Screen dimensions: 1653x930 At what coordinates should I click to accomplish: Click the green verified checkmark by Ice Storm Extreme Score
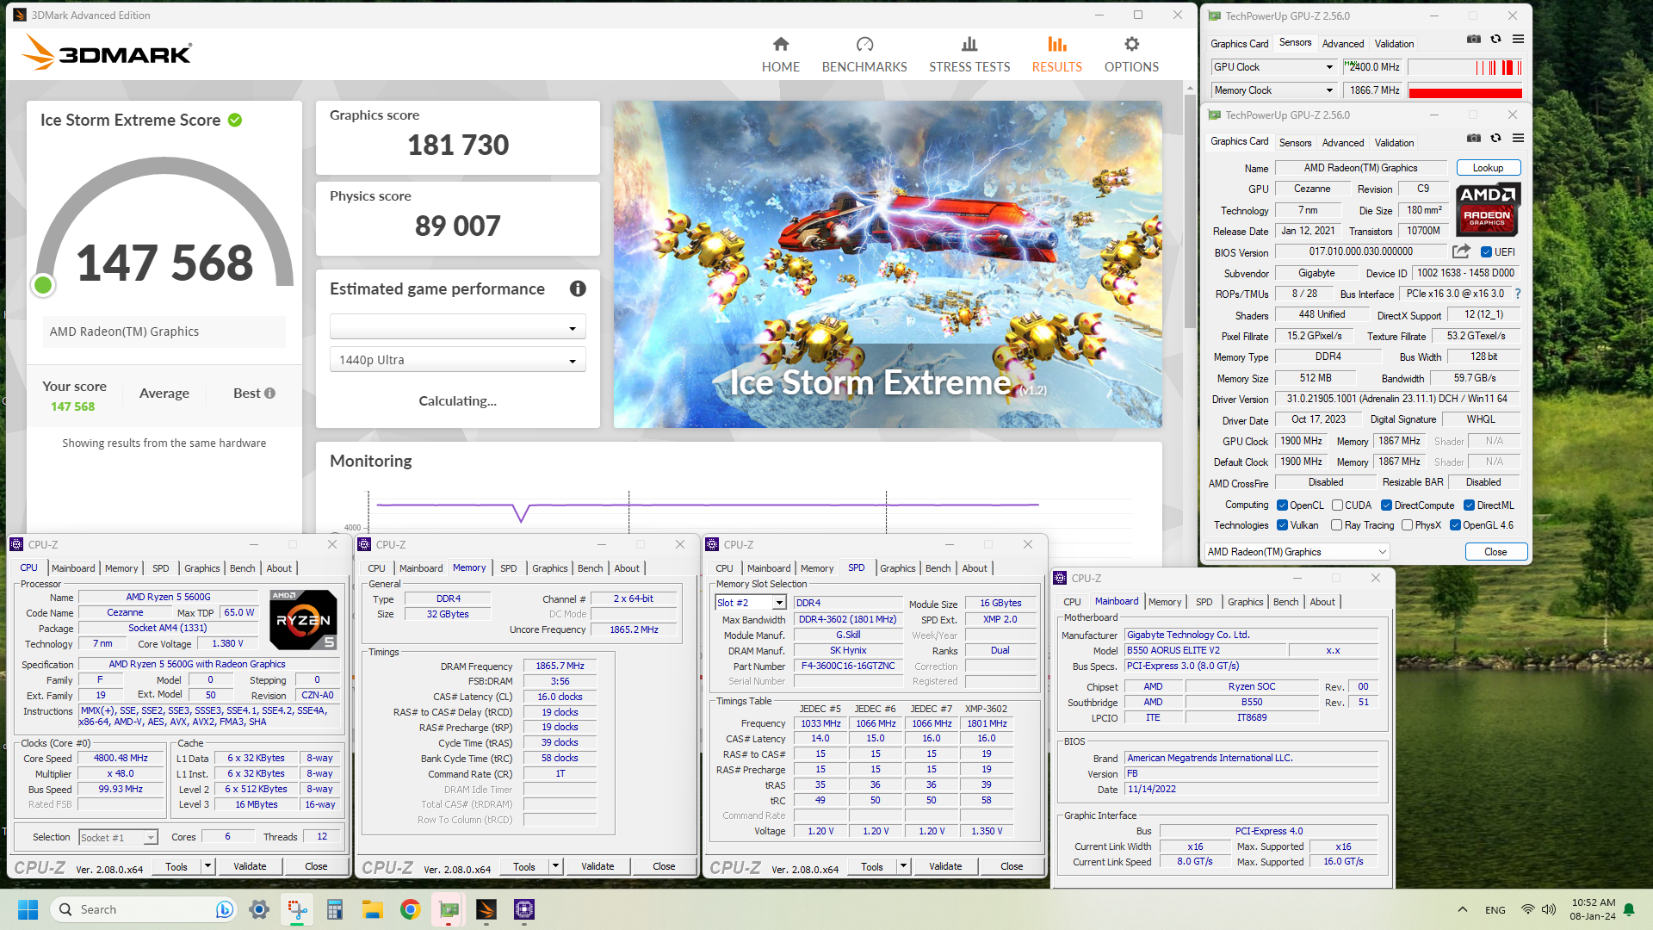point(235,121)
